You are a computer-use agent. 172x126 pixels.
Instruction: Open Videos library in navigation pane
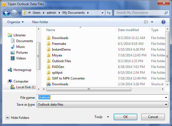click(21, 58)
